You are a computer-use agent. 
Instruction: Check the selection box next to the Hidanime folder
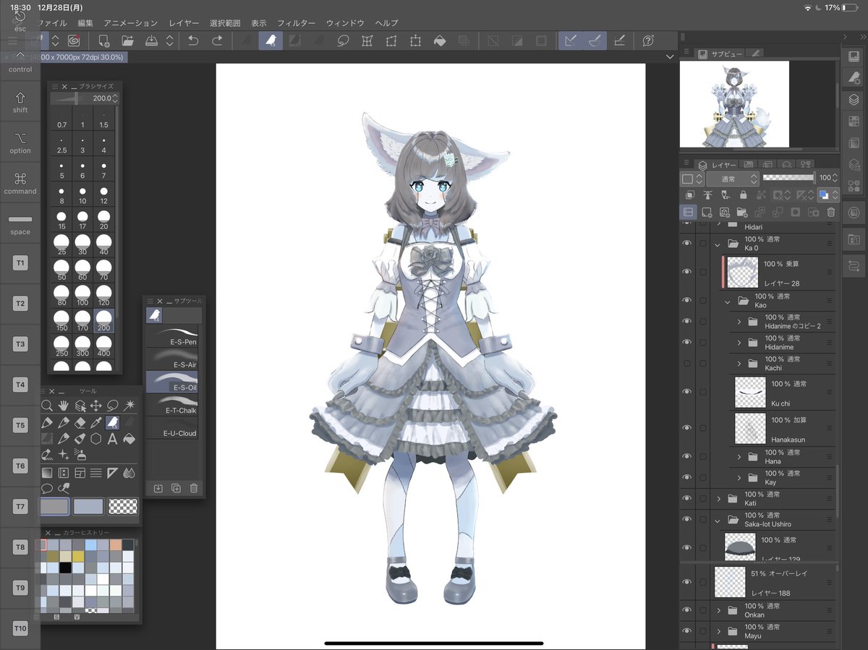click(703, 343)
